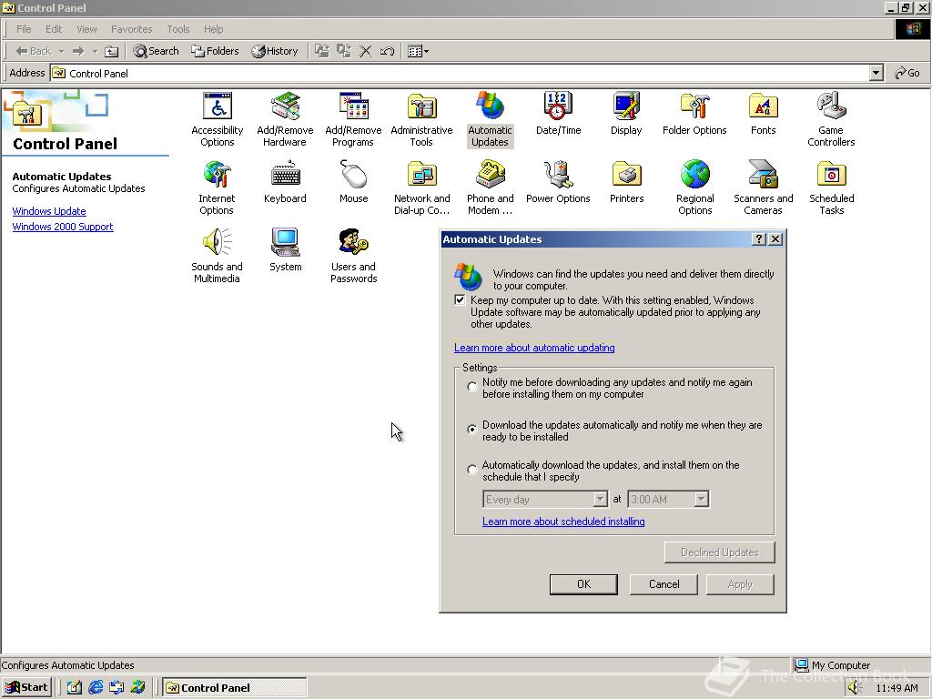Open the Address bar dropdown arrow
This screenshot has width=932, height=699.
(876, 73)
